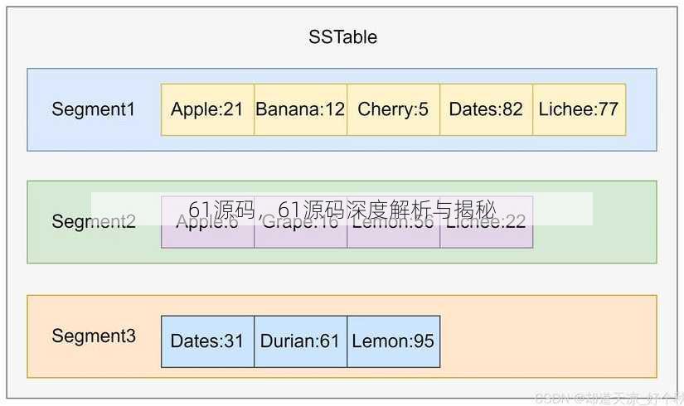Click the Apple:6 cell in Segment2

207,222
